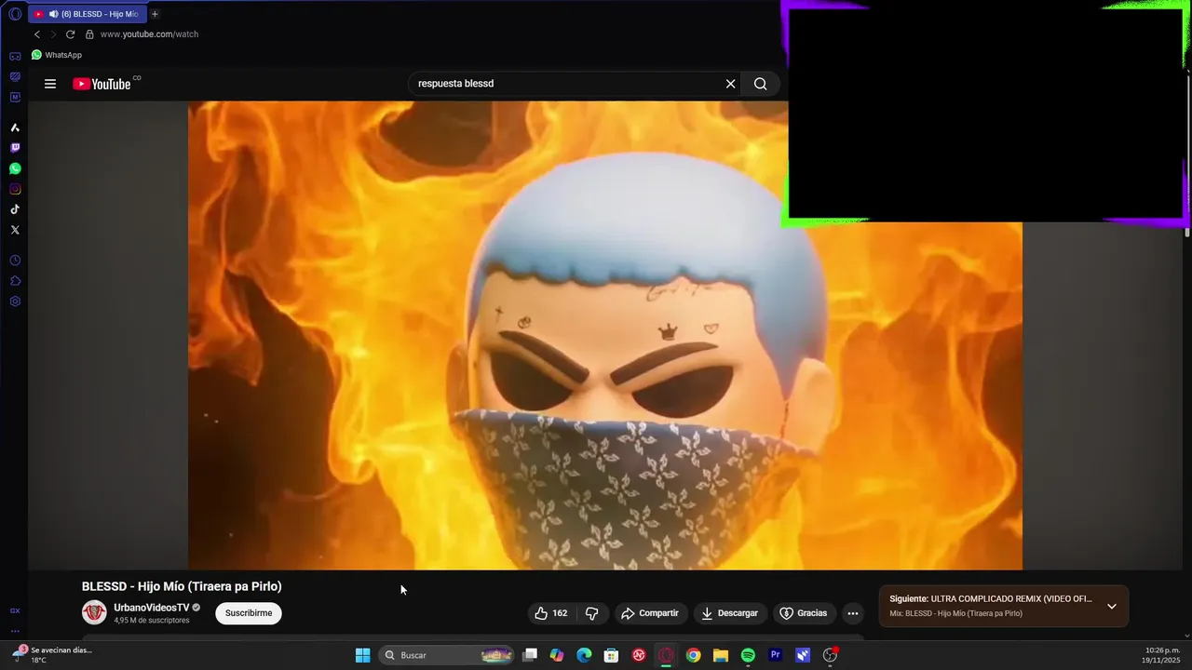Open clock and date 19/11/2025

tap(1160, 655)
